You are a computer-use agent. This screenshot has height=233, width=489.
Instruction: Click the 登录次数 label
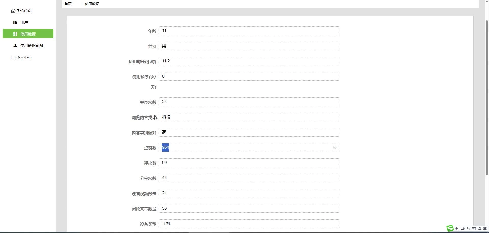148,102
